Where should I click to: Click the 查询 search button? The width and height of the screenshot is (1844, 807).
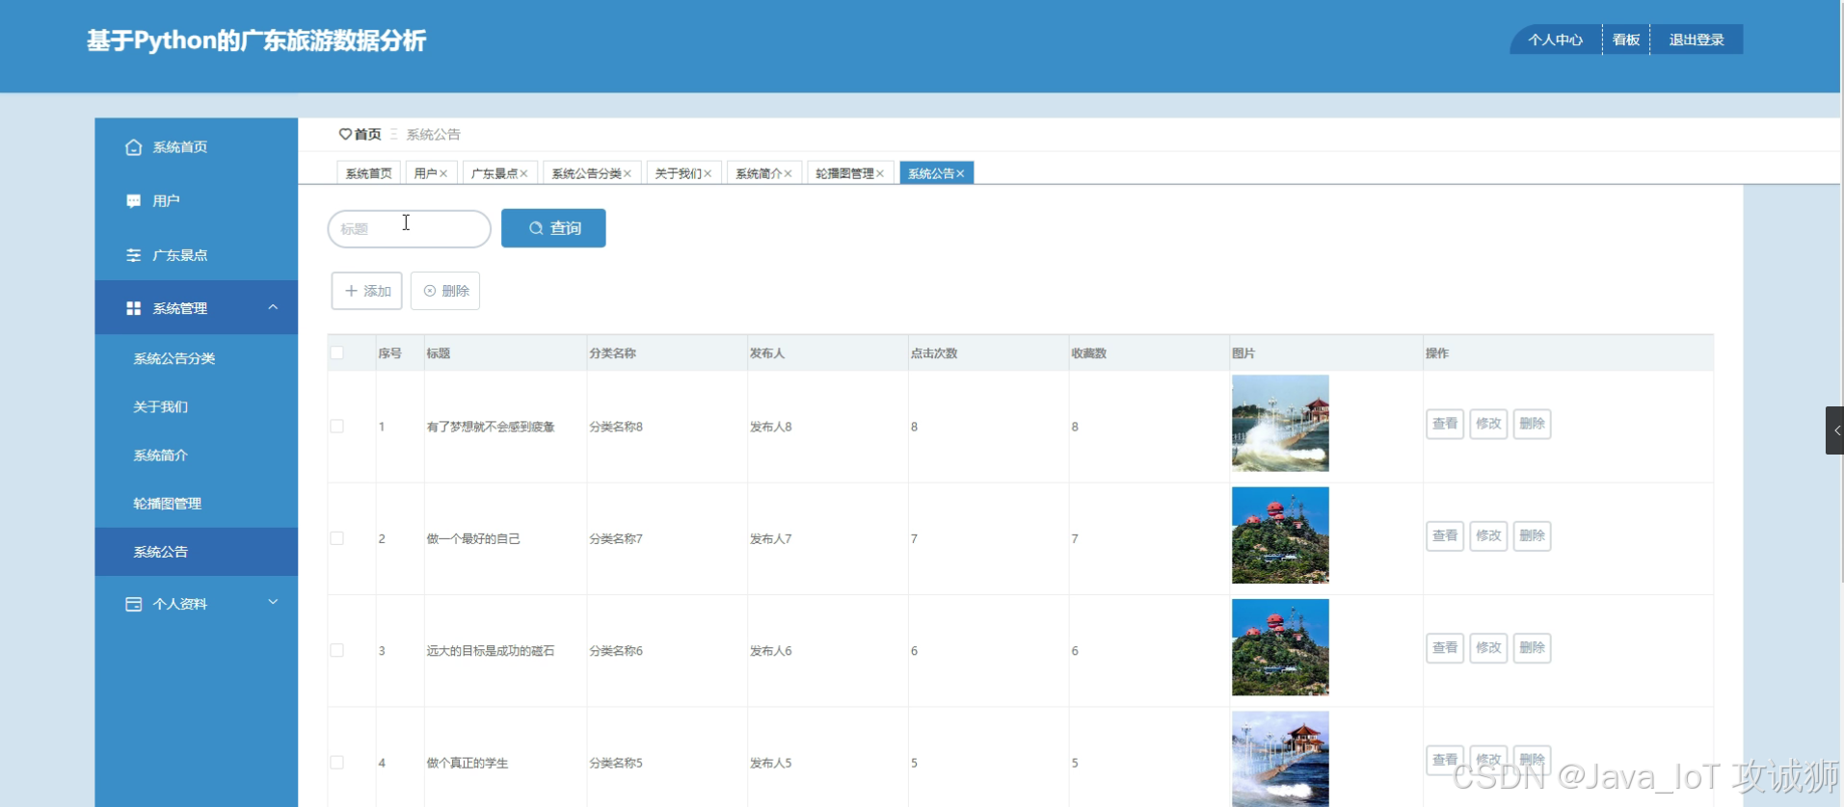tap(553, 228)
